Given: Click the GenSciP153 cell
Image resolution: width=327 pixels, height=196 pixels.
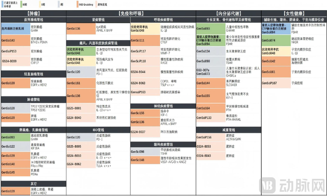Looking at the screenshot, I should coord(15,51).
